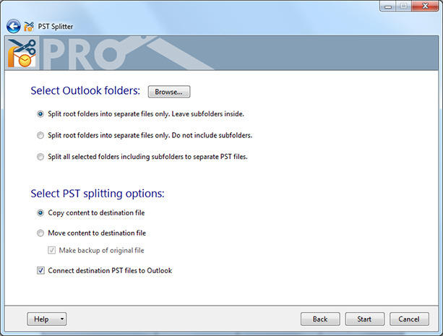Click the 'PST Splitter' window title text

click(56, 27)
